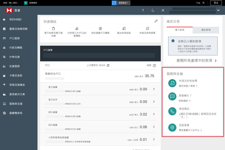Open the 查閱所有處理中的款項 link
The height and width of the screenshot is (150, 225).
pyautogui.click(x=196, y=61)
